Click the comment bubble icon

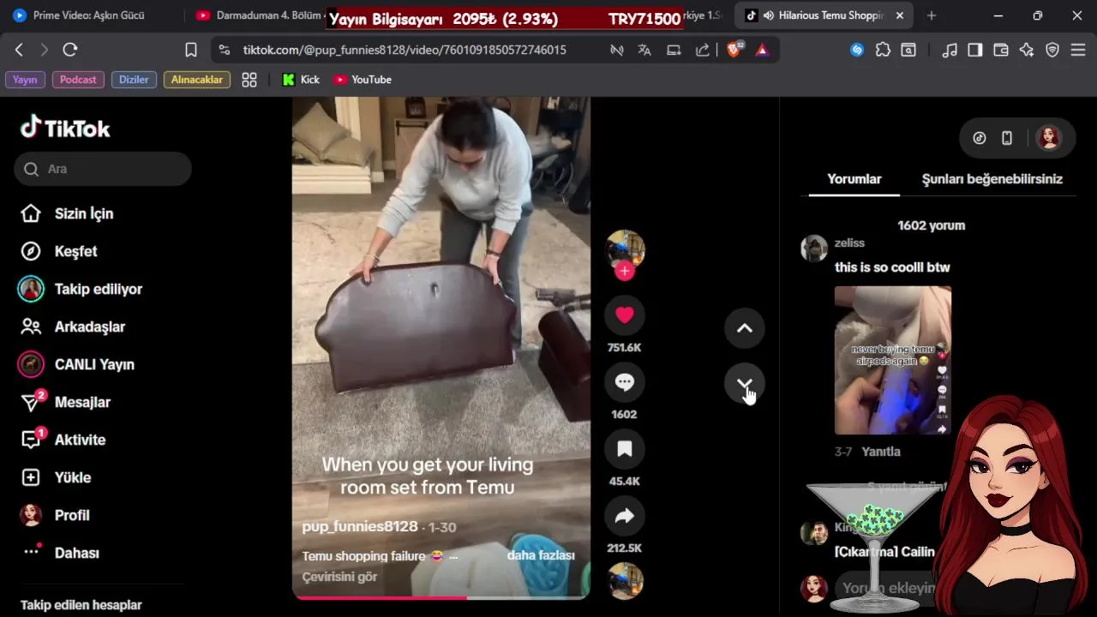pos(625,382)
